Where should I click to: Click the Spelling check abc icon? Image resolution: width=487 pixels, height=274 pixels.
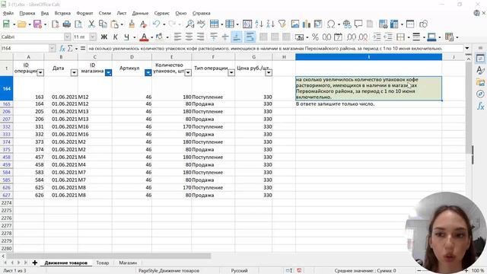point(201,24)
